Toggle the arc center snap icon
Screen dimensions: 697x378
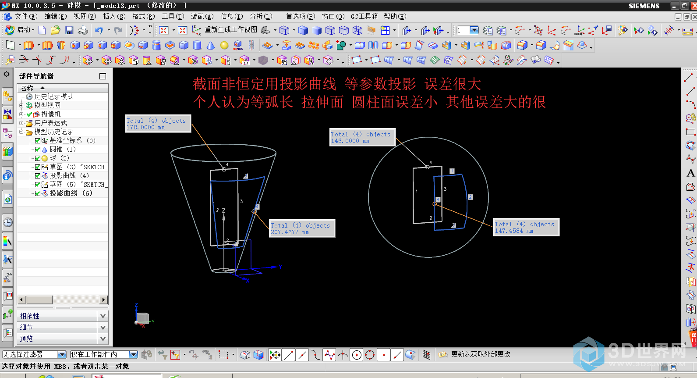[x=357, y=355]
